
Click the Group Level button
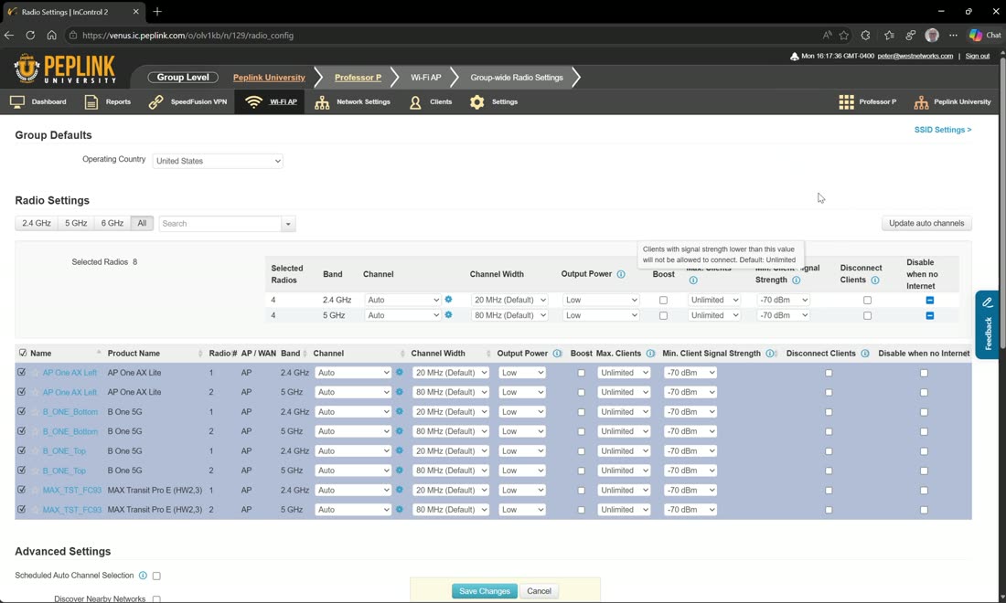[x=183, y=78]
